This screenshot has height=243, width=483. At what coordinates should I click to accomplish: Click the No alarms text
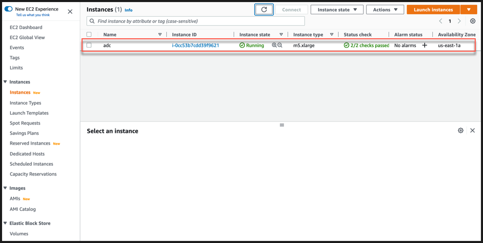click(x=405, y=45)
